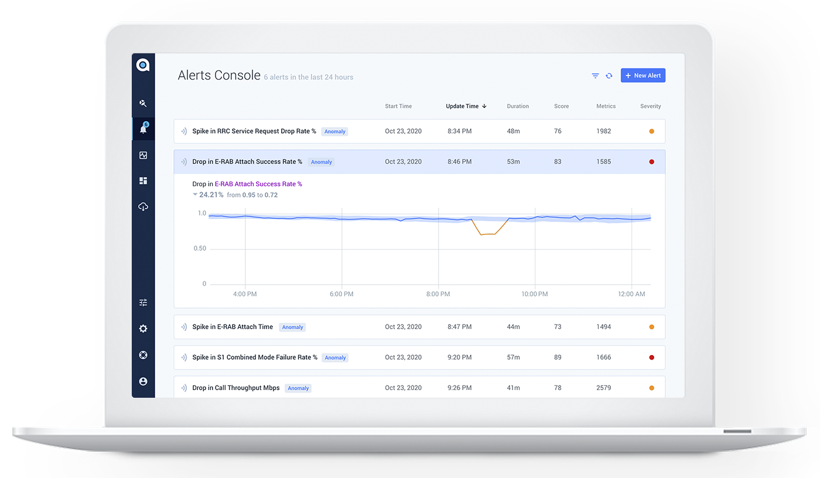Click signal icon of E-RAB Attach Time alert
820x478 pixels.
(x=184, y=327)
